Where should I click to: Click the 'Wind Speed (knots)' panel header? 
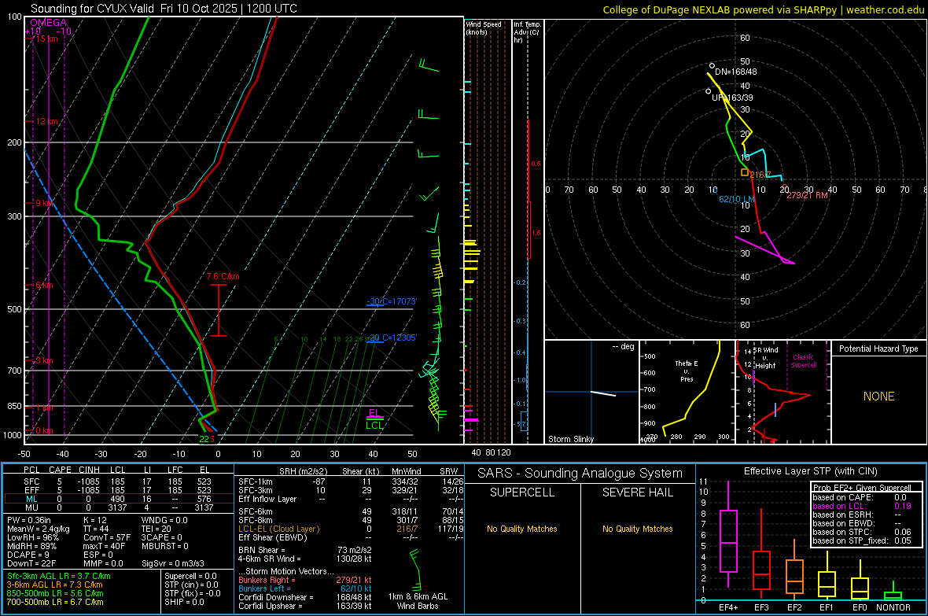tap(484, 28)
